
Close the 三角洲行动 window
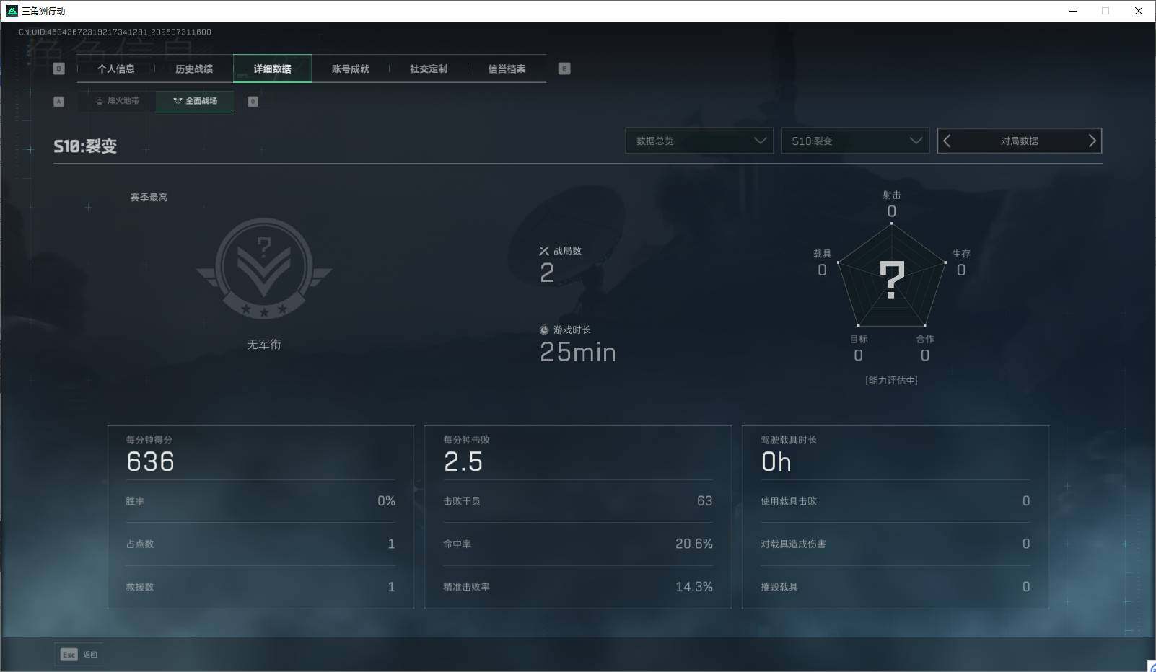[1139, 11]
